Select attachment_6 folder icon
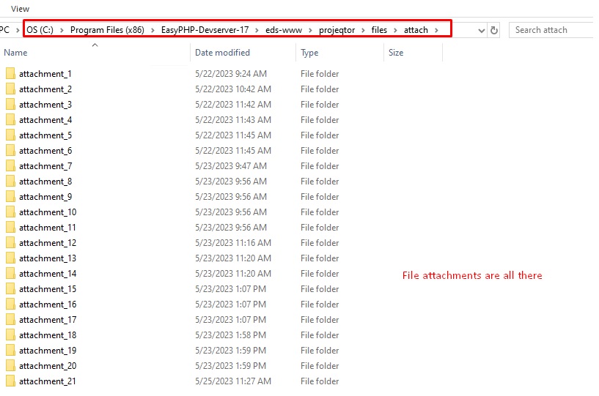Screen dimensions: 599x396 [11, 150]
